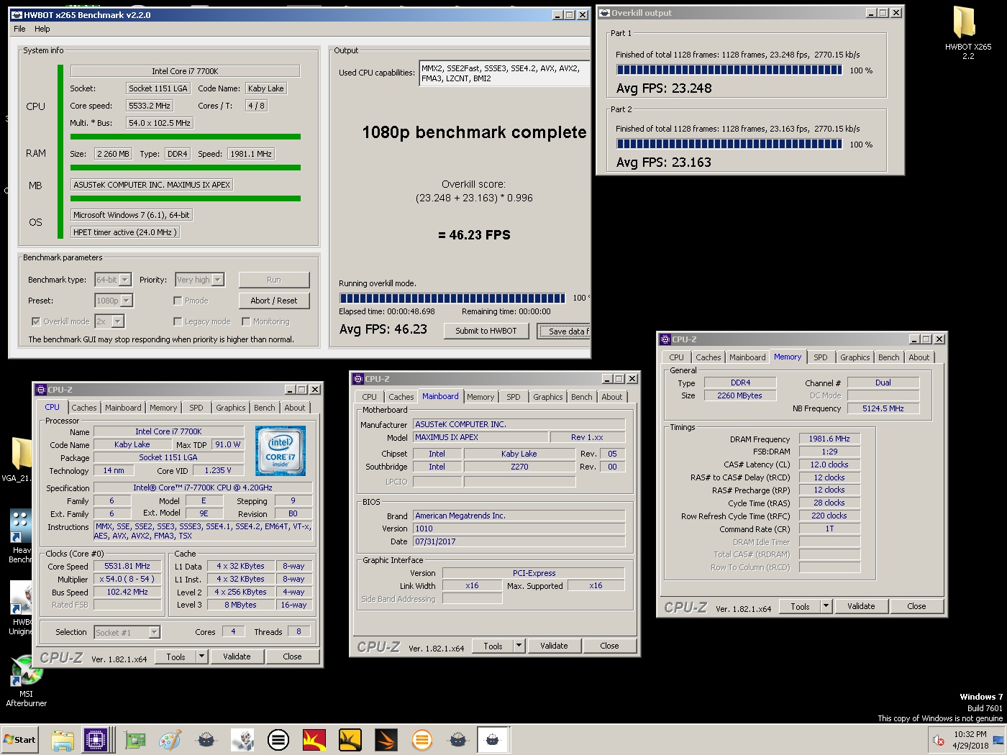Click the HWBOT x265 Benchmark title bar icon

pyautogui.click(x=17, y=14)
